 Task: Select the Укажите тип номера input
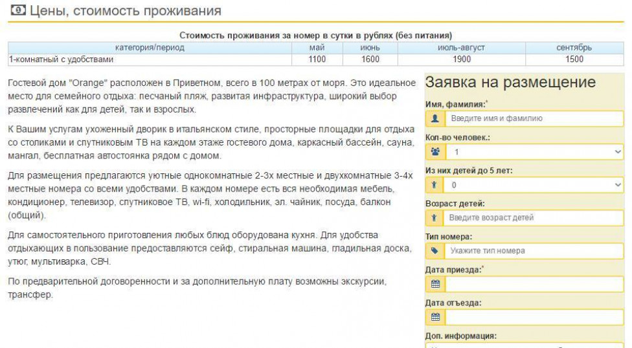point(534,251)
